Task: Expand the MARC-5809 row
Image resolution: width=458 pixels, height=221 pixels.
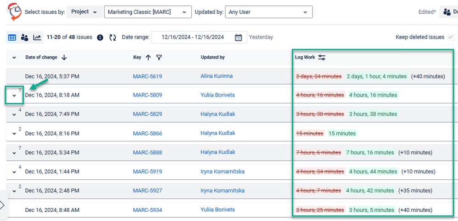Action: (x=14, y=96)
